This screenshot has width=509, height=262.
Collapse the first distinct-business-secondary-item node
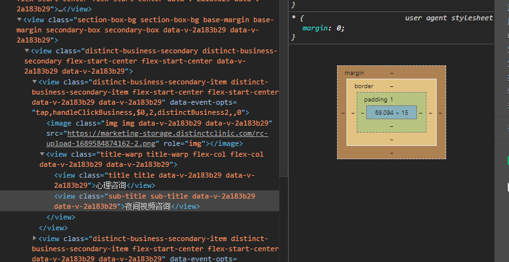click(x=34, y=82)
